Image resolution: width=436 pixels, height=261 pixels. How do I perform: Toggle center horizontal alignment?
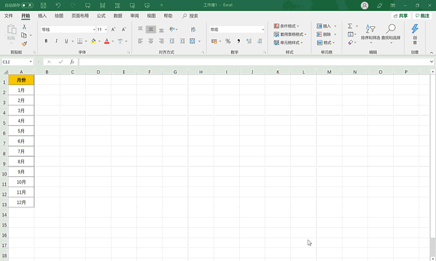tap(151, 41)
